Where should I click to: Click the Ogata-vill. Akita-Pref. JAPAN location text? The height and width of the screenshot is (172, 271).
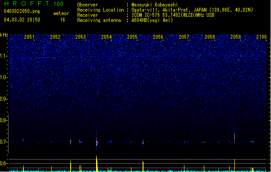pyautogui.click(x=192, y=10)
